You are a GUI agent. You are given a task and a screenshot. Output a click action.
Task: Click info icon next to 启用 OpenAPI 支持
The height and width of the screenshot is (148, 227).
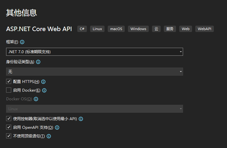tap(57, 127)
